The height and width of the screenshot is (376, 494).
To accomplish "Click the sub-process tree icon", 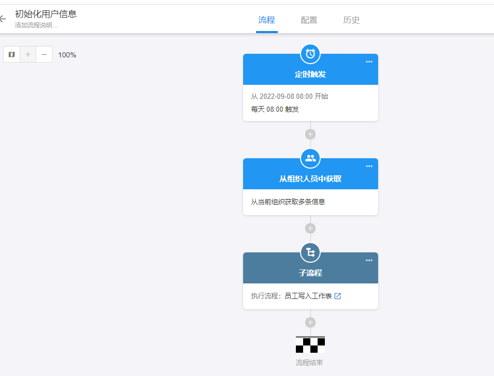I will coord(310,252).
